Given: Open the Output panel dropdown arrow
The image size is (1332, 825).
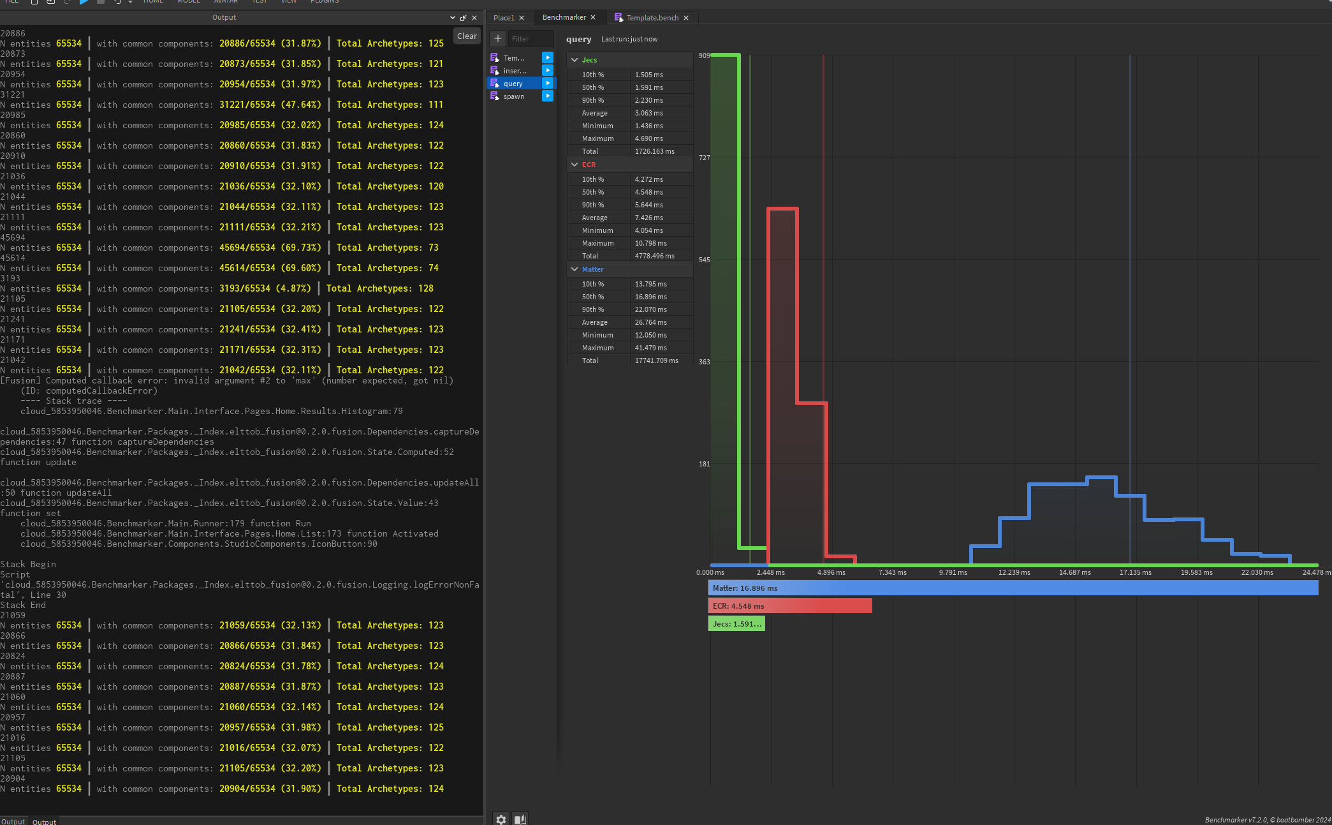Looking at the screenshot, I should click(453, 18).
